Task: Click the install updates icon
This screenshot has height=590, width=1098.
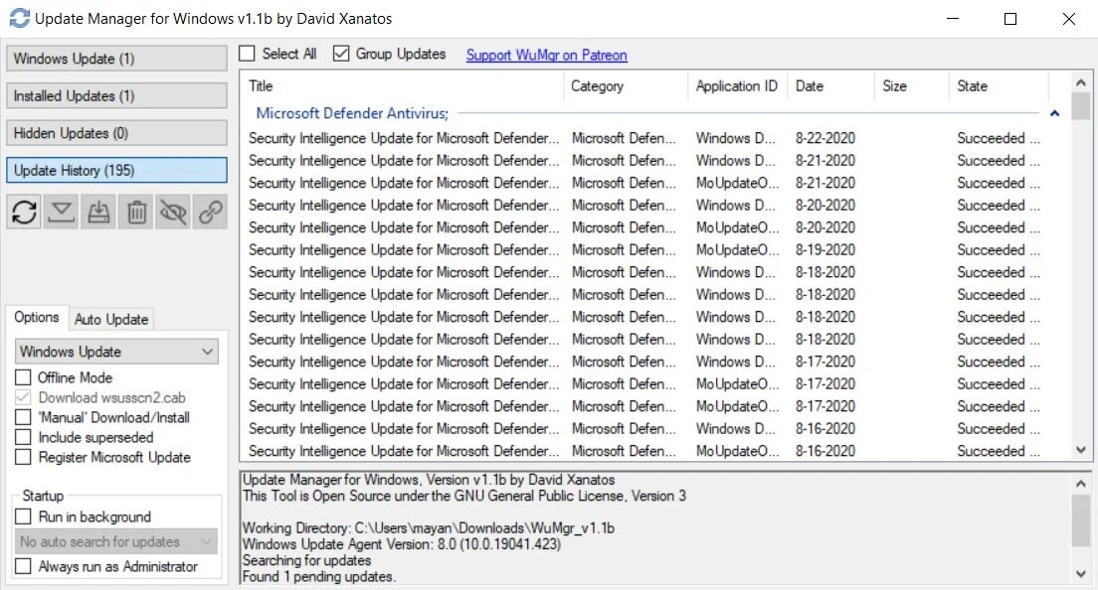Action: 98,212
